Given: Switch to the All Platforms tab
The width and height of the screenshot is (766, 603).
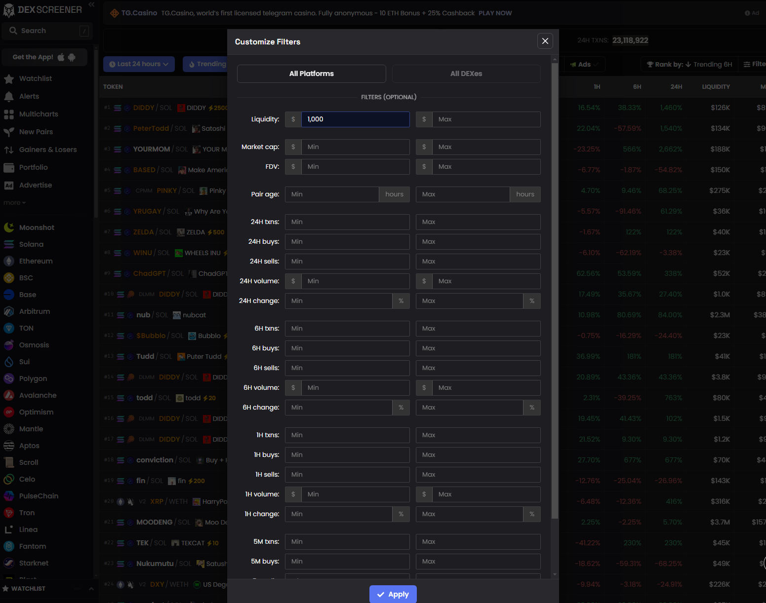Looking at the screenshot, I should pyautogui.click(x=312, y=74).
